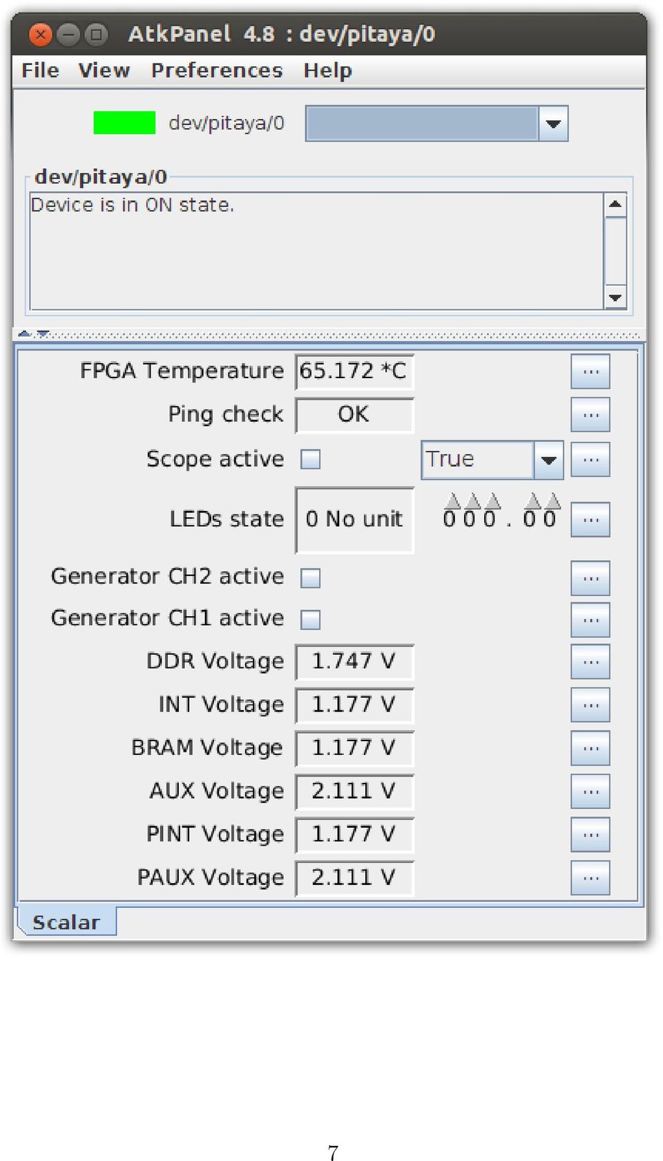Screen dimensions: 663x1161
Task: Open the Ping check ellipsis button
Action: tap(590, 415)
